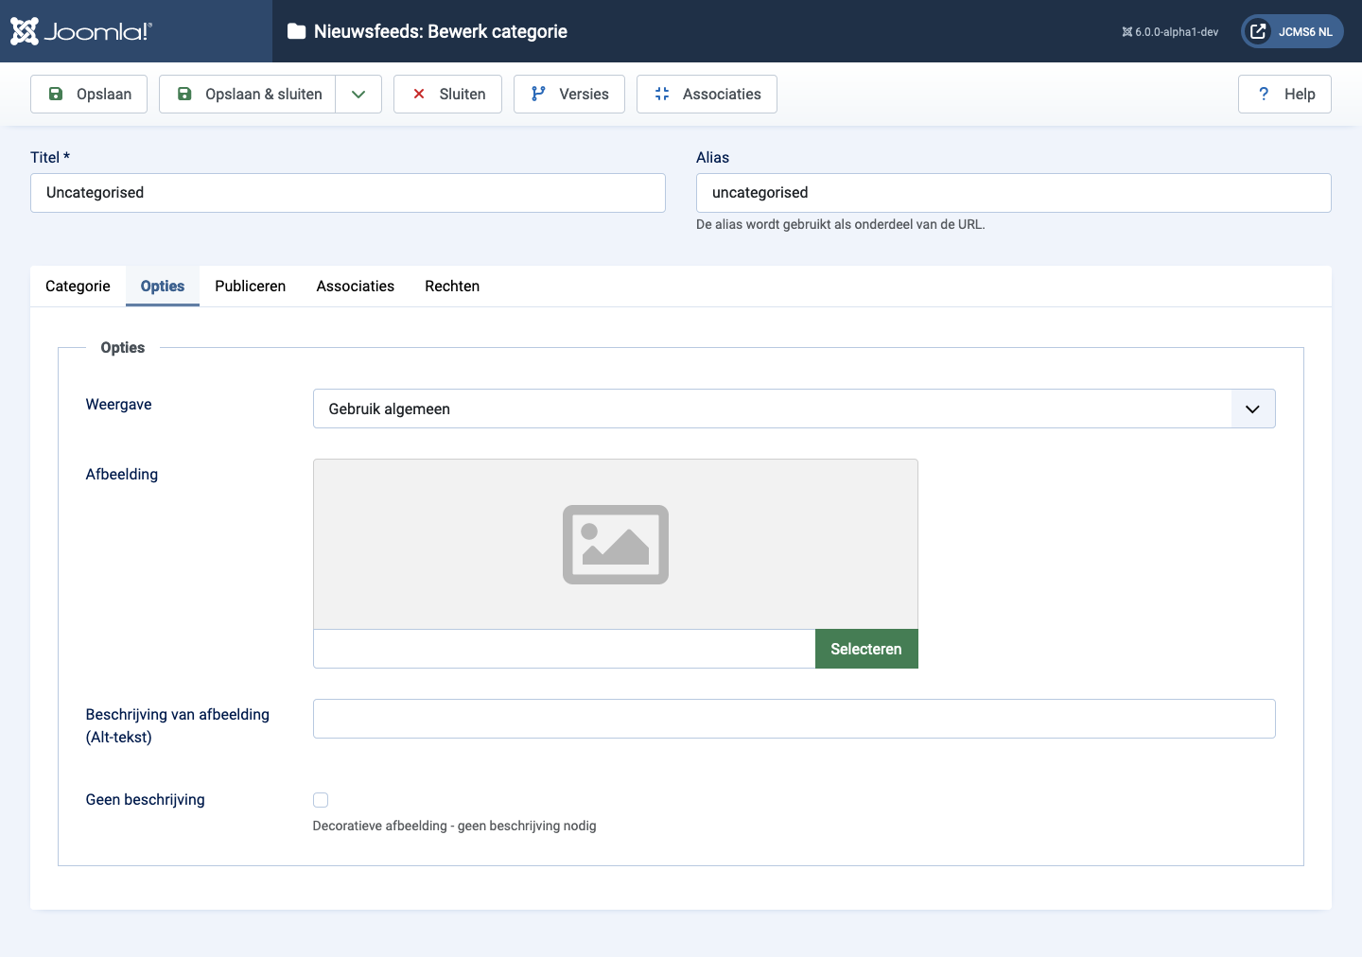The image size is (1362, 957).
Task: Click the Afbeelding label
Action: point(122,474)
